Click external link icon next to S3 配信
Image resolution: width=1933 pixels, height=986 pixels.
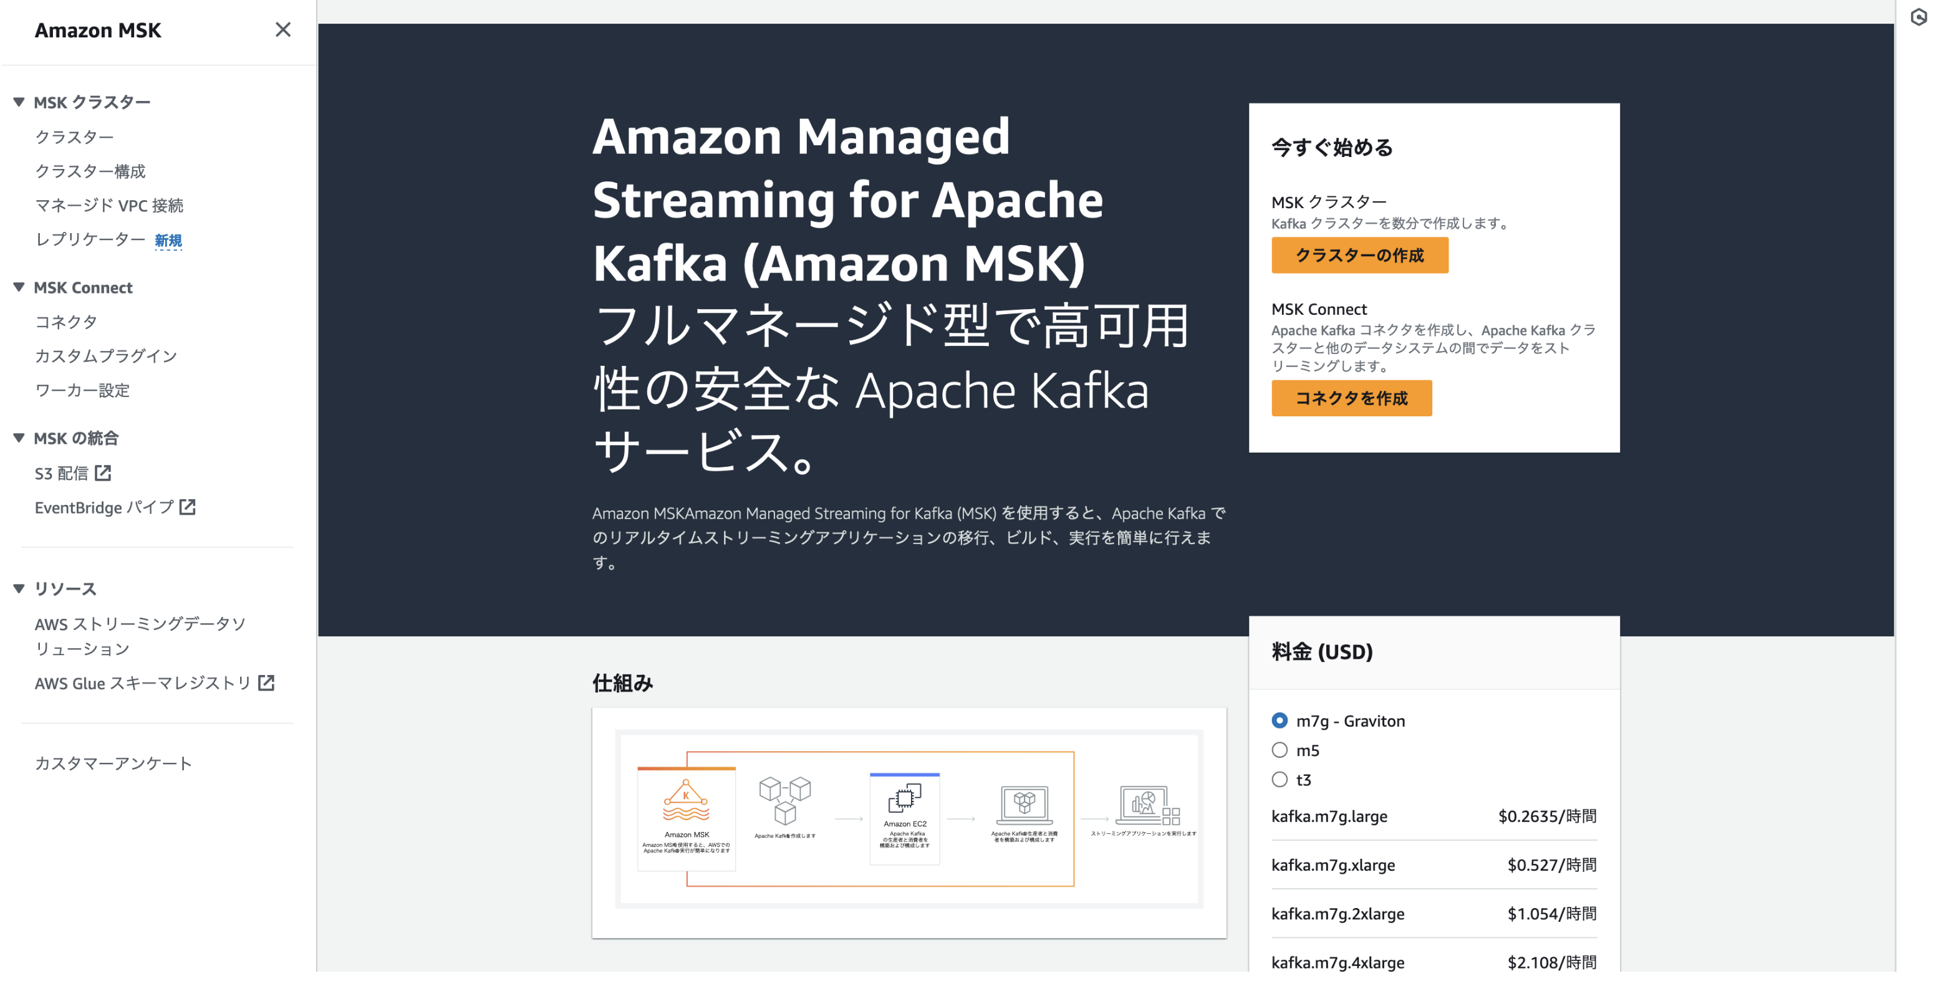[103, 473]
